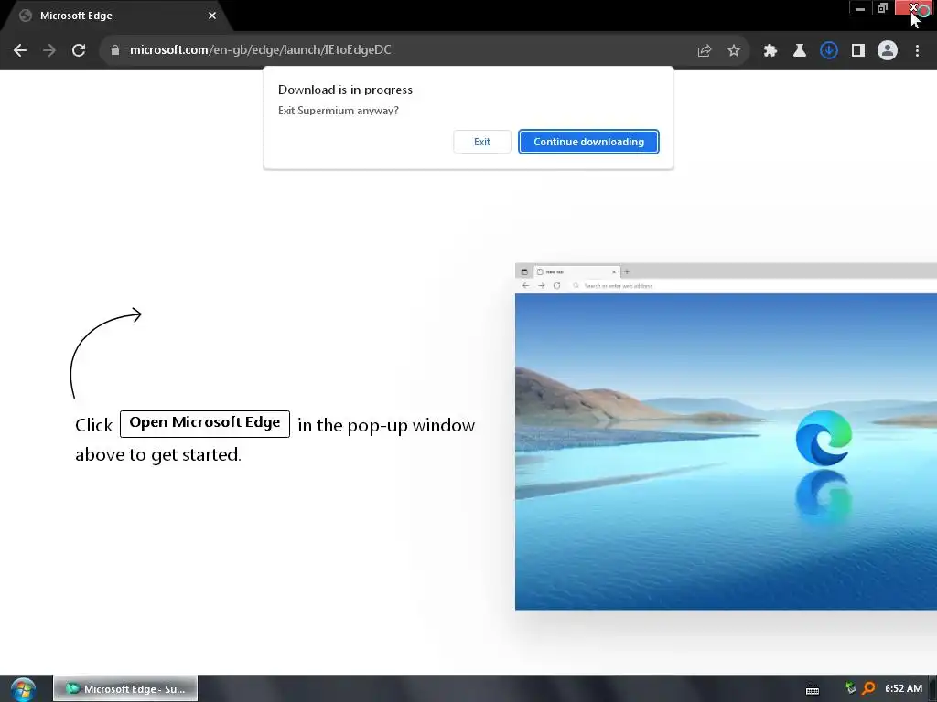Bookmark this tab with the star icon

tap(734, 51)
